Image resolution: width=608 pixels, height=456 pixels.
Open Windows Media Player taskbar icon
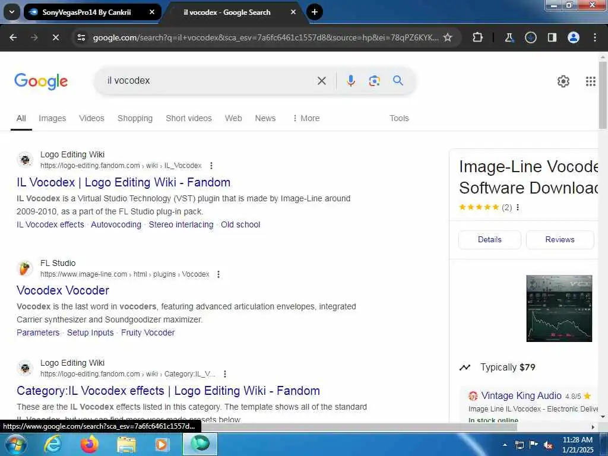pos(163,444)
